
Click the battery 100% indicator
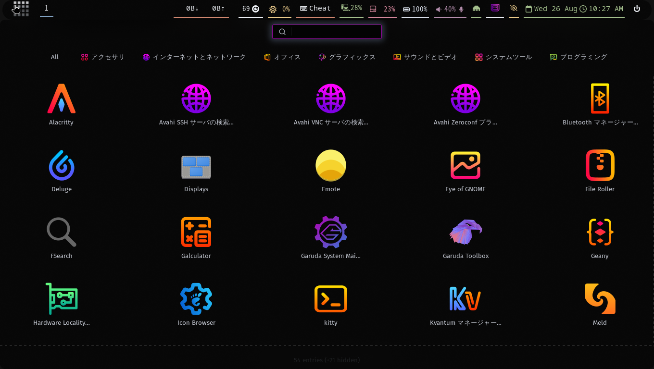point(415,9)
